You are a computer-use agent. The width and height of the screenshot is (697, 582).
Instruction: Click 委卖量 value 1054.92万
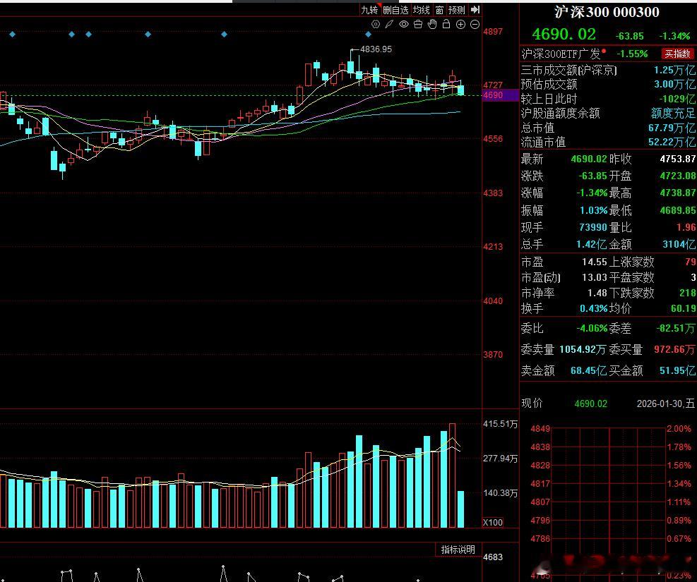(x=583, y=349)
